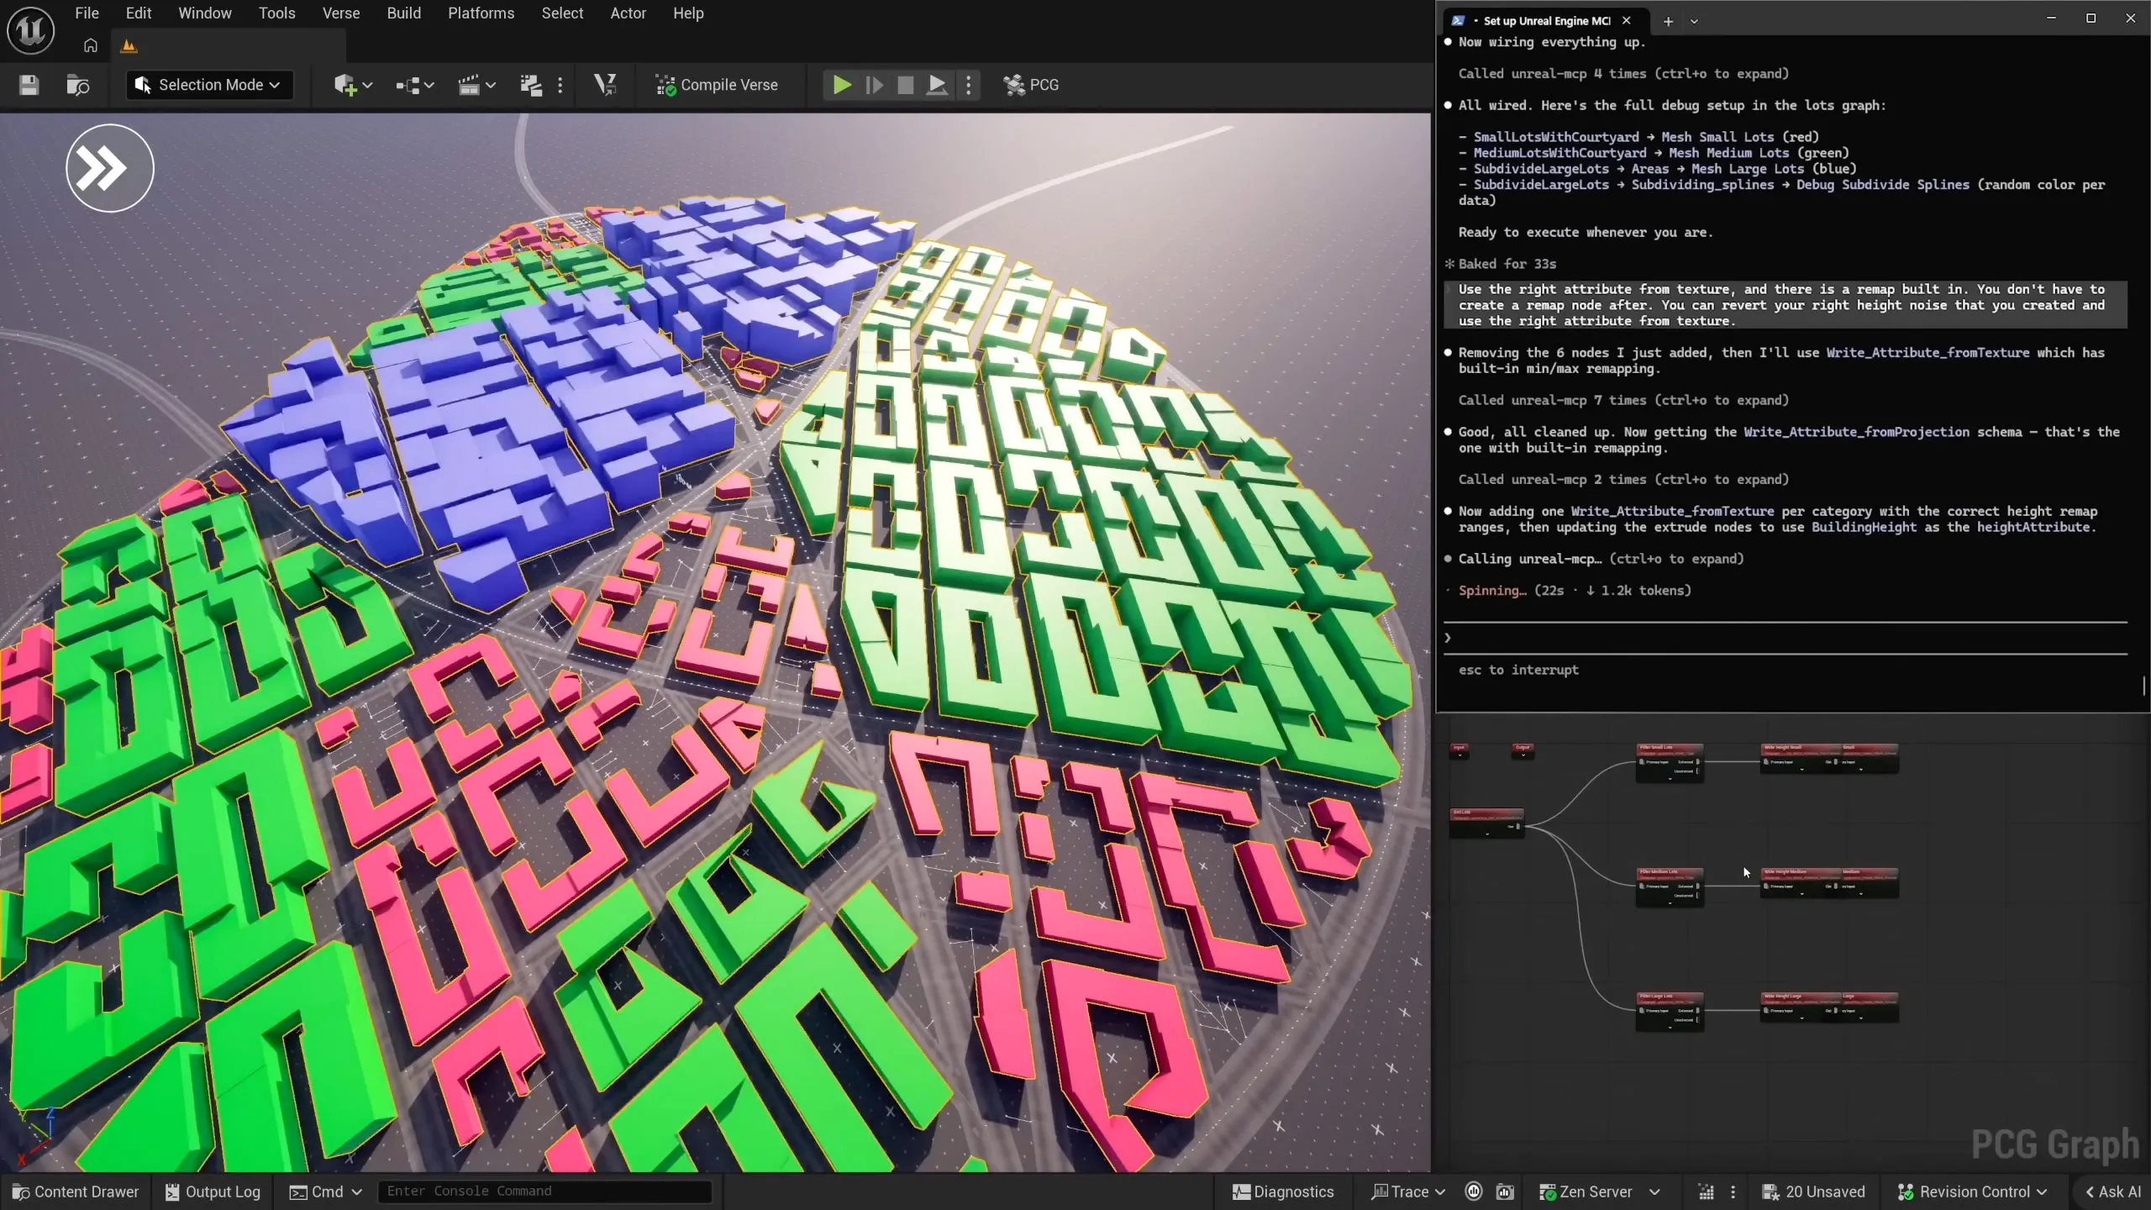This screenshot has height=1210, width=2151.
Task: Open the Cmd console type dropdown
Action: pyautogui.click(x=325, y=1192)
